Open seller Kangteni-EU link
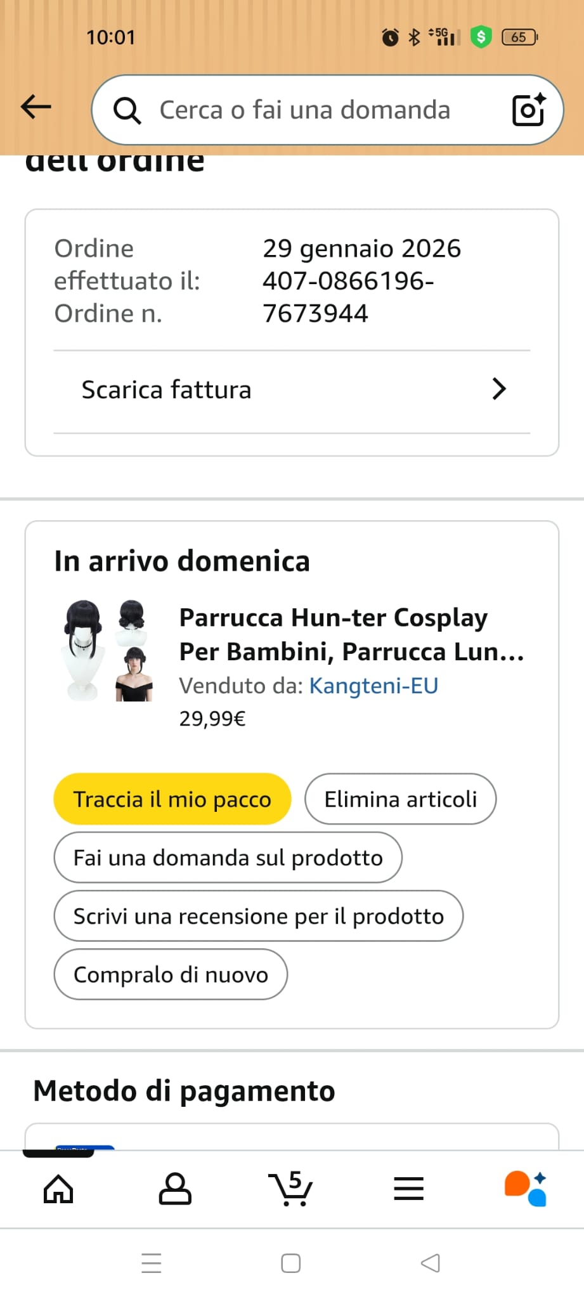Screen dimensions: 584x1299 click(x=373, y=686)
